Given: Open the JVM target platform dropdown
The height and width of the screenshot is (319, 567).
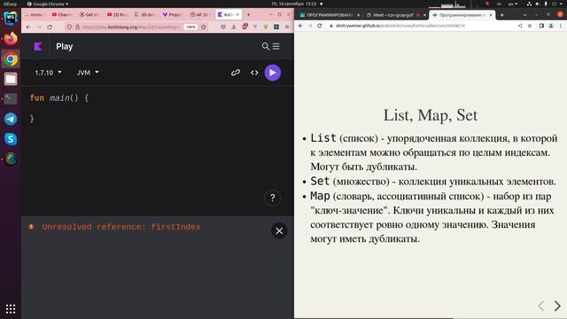Looking at the screenshot, I should (x=88, y=73).
